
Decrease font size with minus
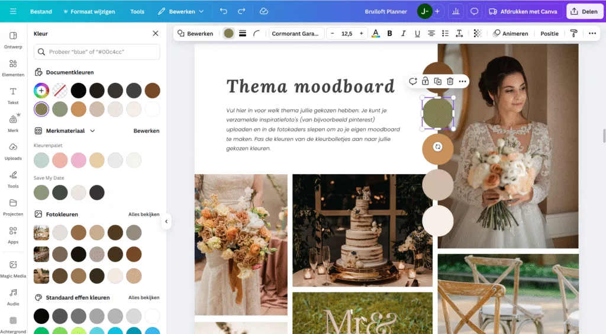333,34
